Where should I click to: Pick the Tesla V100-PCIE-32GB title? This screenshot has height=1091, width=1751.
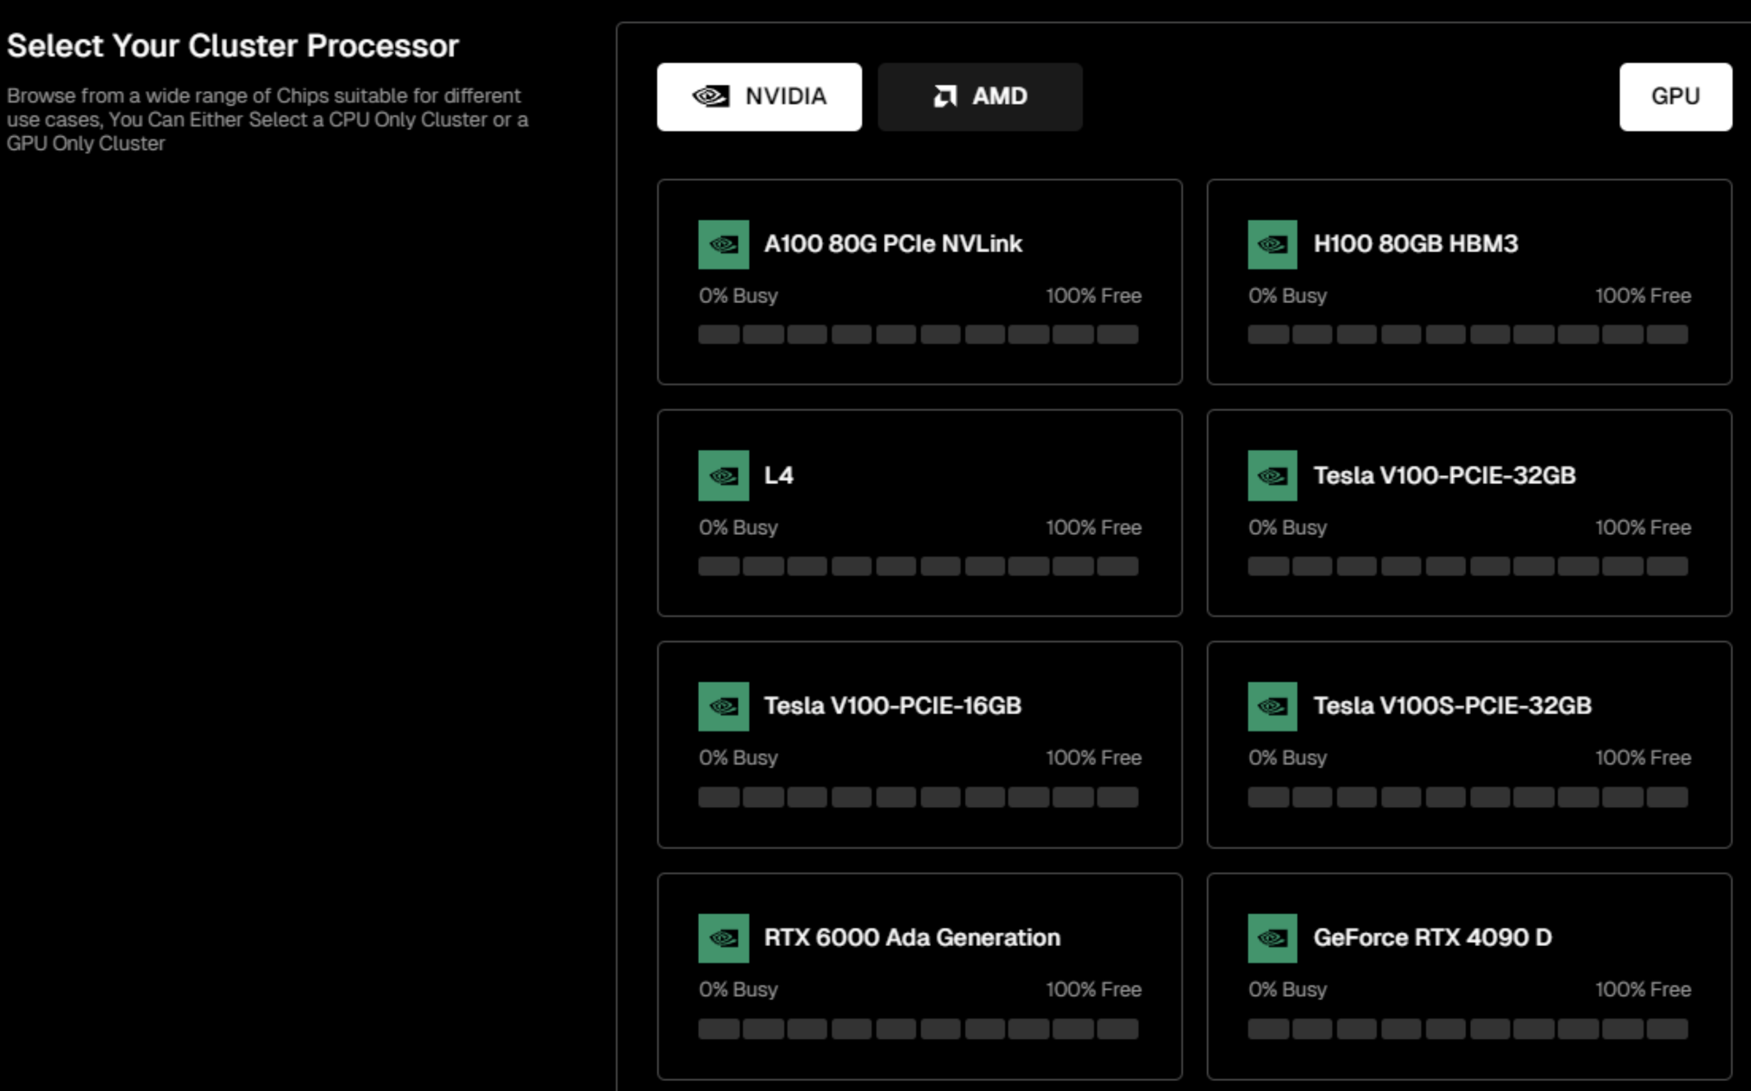pyautogui.click(x=1445, y=476)
